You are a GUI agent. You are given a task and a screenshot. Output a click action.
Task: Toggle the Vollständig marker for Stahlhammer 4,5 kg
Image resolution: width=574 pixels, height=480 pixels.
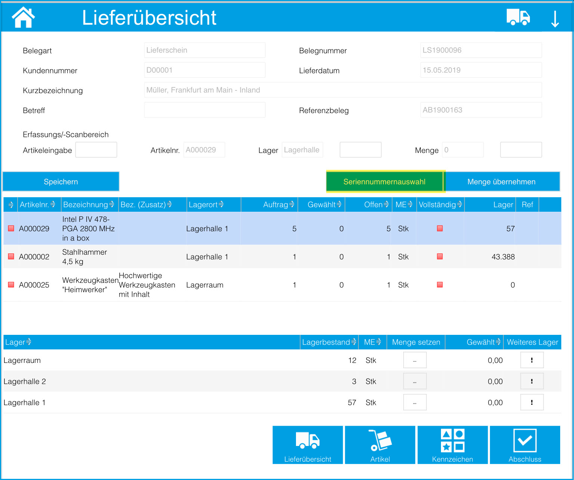(440, 257)
